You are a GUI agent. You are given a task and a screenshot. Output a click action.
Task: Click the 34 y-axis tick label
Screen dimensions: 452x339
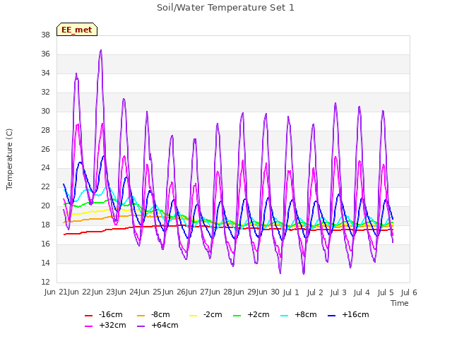coord(45,73)
